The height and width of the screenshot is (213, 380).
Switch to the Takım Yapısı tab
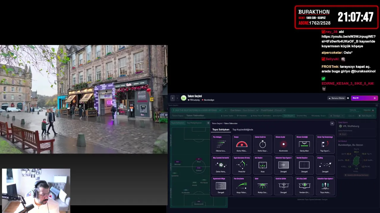point(178,116)
